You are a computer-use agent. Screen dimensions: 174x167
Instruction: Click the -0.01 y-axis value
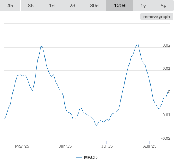coord(166,115)
